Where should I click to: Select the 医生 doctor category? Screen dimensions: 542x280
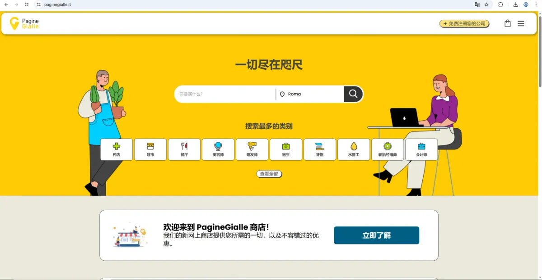pyautogui.click(x=286, y=149)
